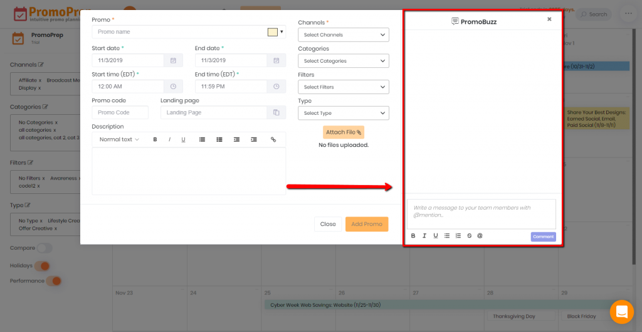Open the End date calendar picker
This screenshot has height=332, width=642.
point(276,60)
